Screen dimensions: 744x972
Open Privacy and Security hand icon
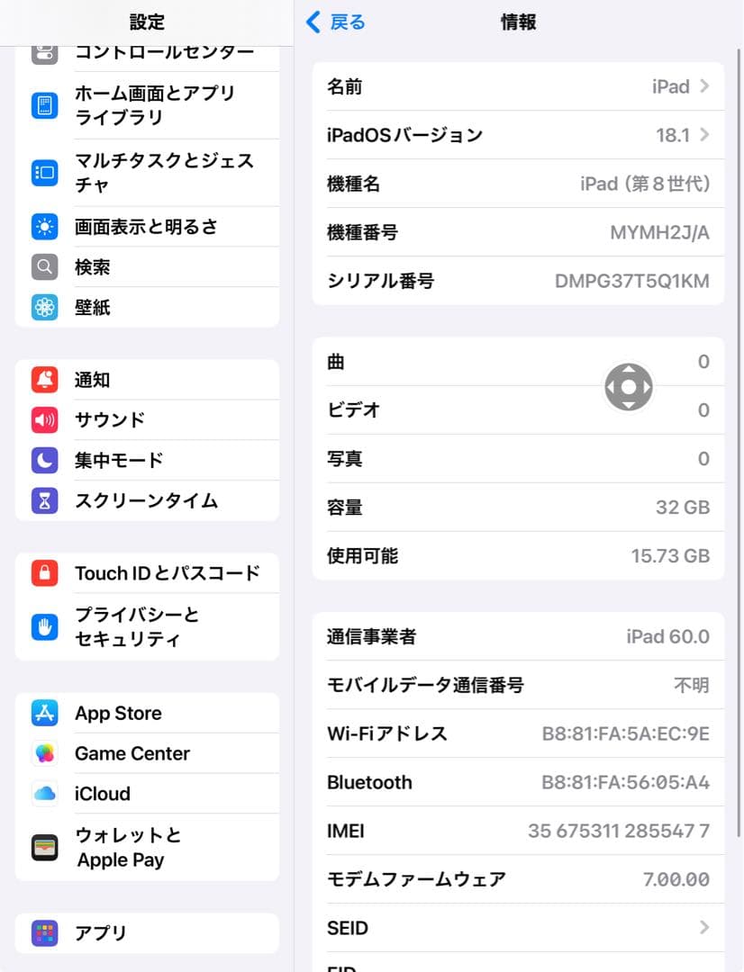point(45,626)
